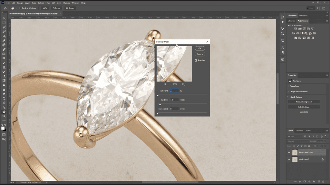
Task: Select the Rectangular Marquee tool
Action: 4,23
